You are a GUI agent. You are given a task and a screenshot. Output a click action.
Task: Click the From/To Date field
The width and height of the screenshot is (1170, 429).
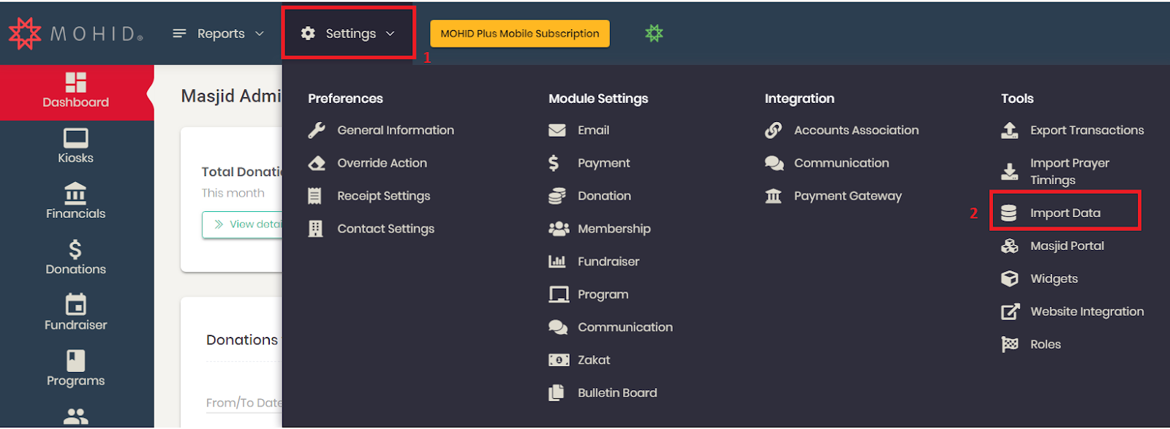244,403
